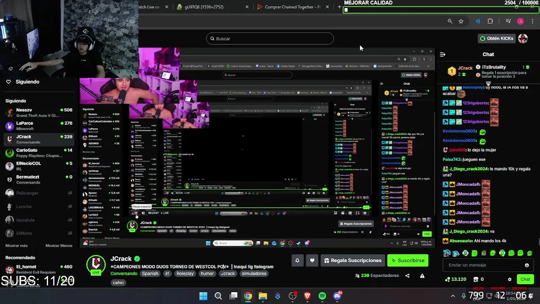This screenshot has height=304, width=540.
Task: Click Regala Suscripciones button
Action: coord(353,261)
